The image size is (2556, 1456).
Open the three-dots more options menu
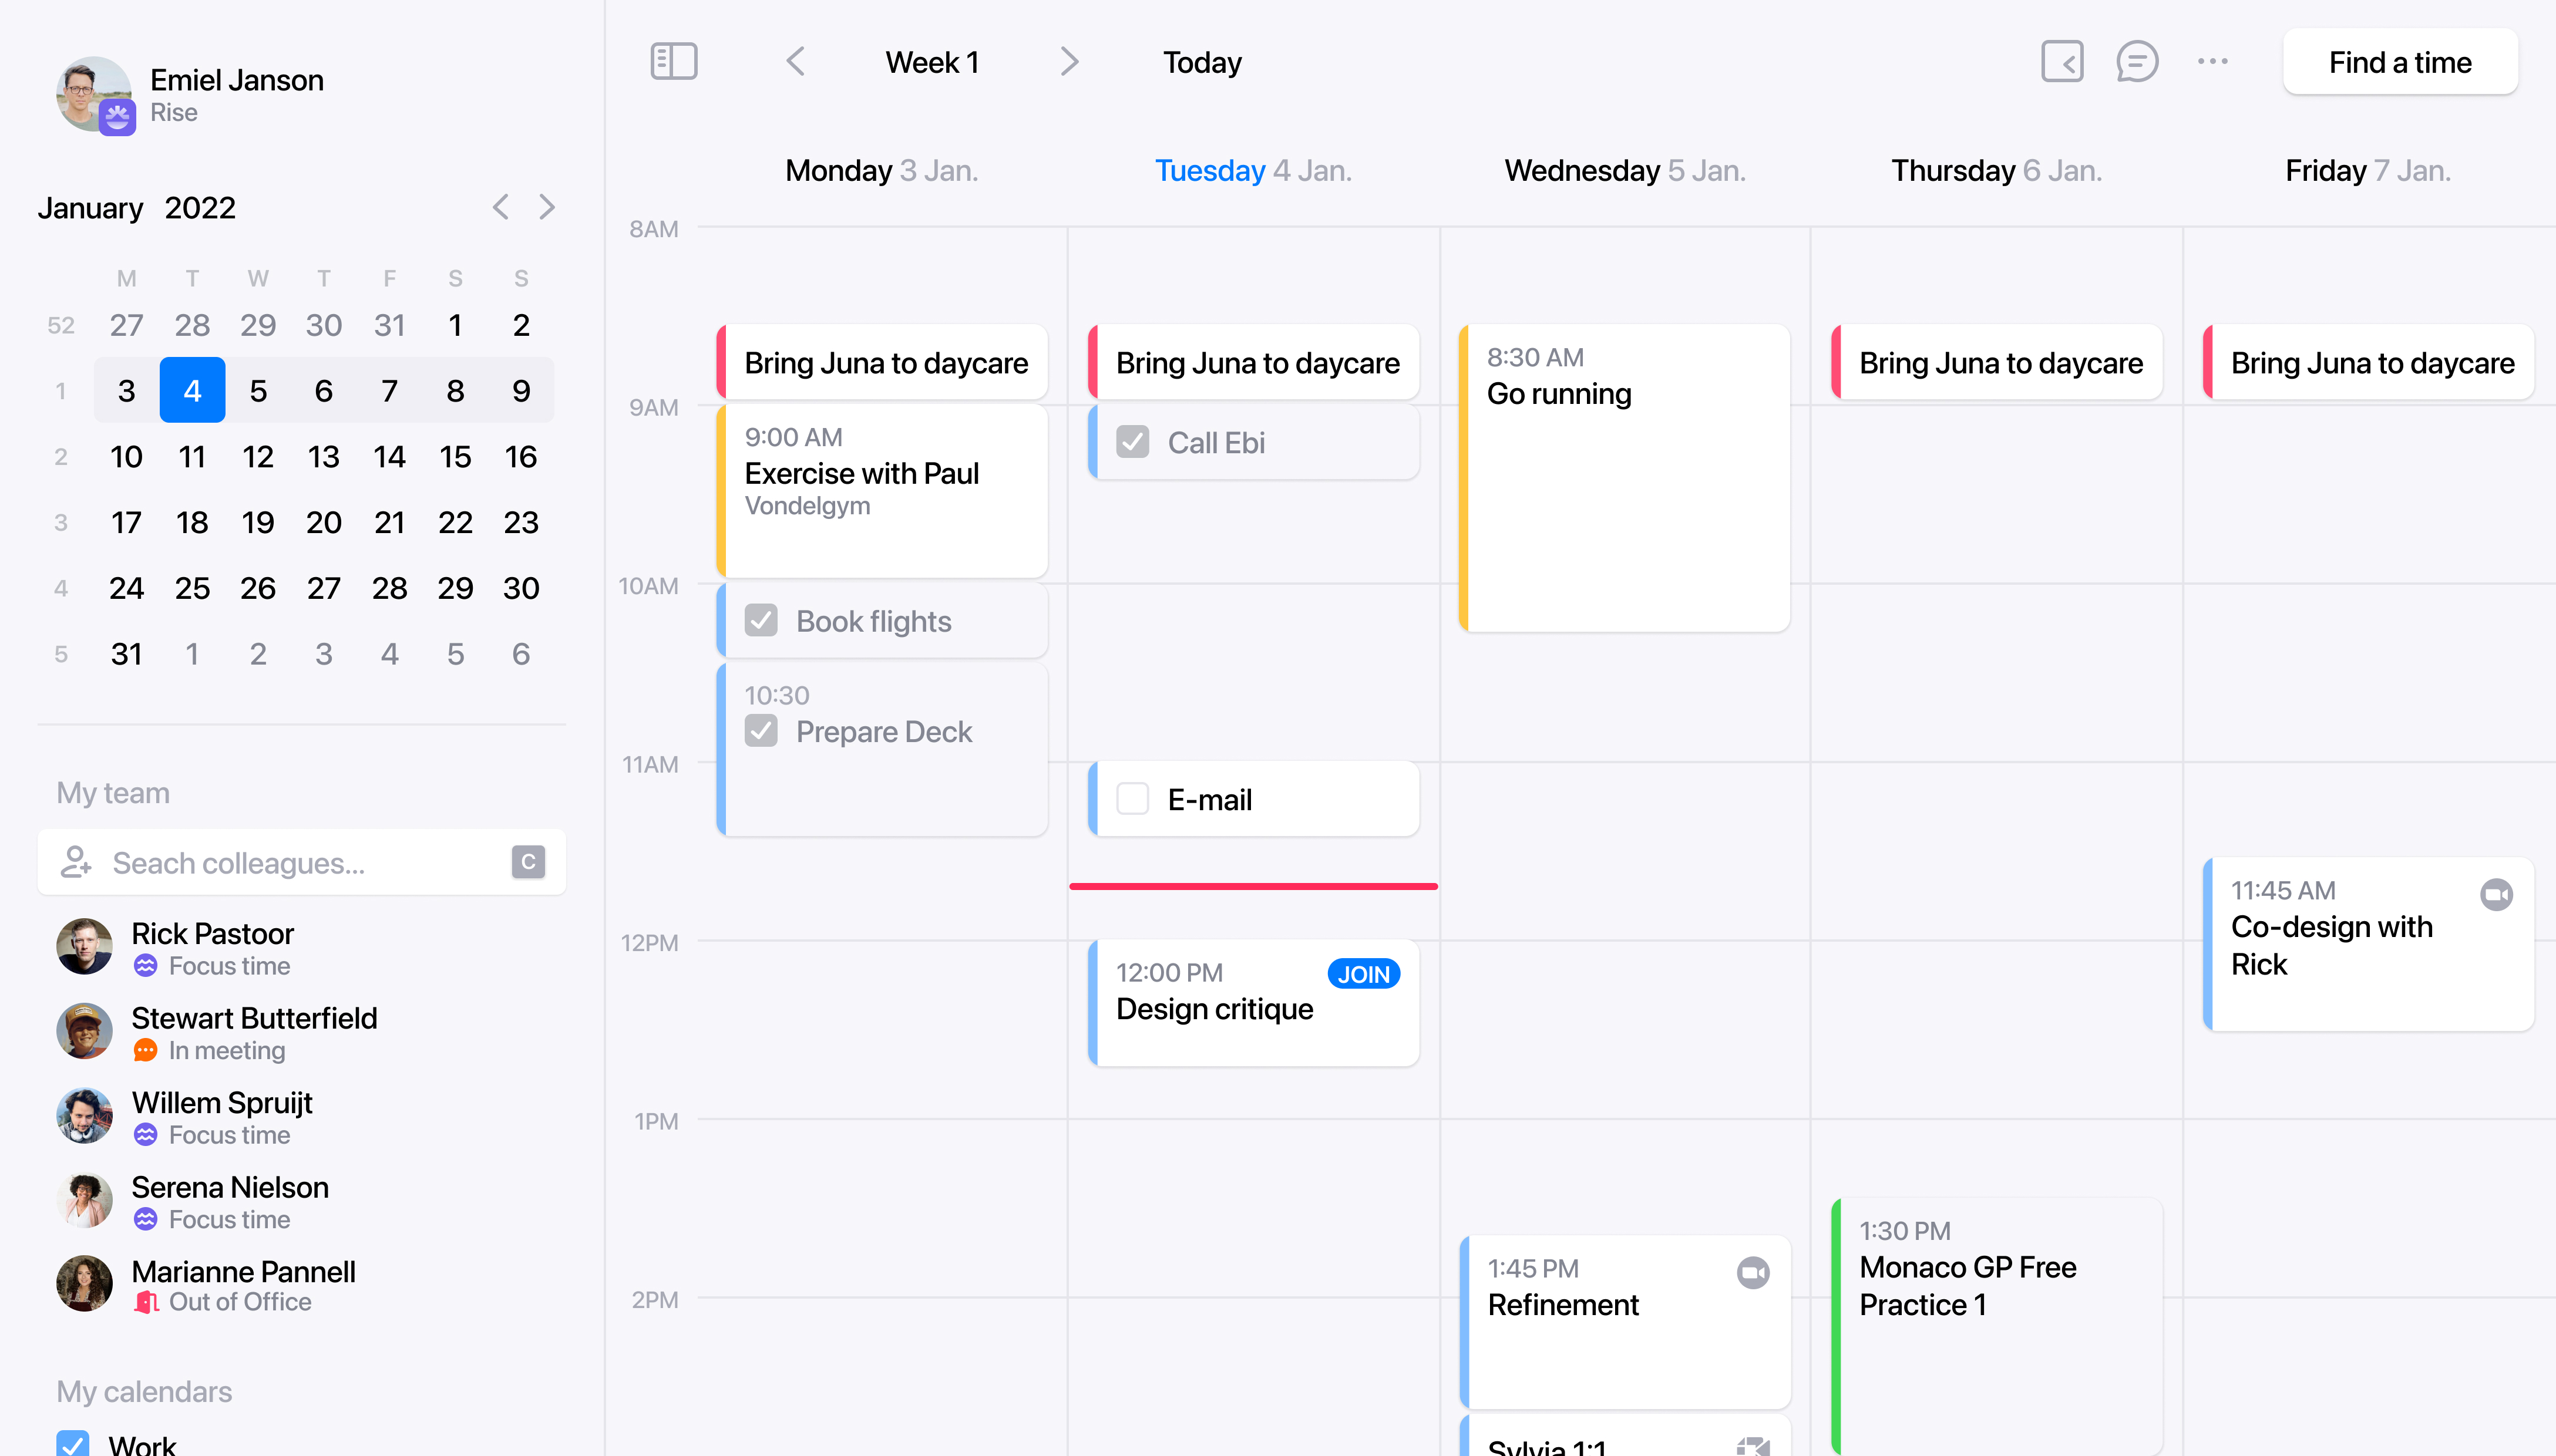(x=2212, y=62)
